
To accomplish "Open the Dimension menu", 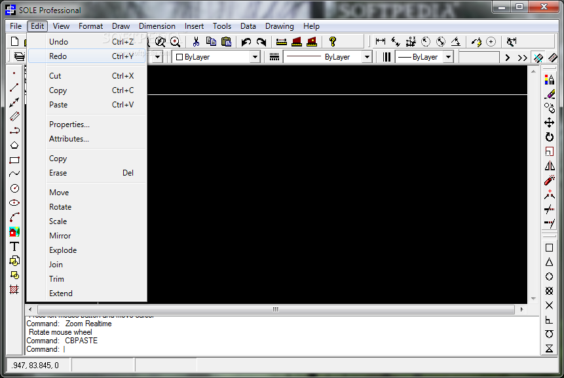I will [x=157, y=26].
